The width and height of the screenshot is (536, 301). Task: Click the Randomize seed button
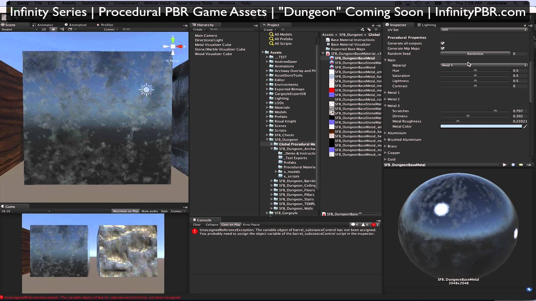tap(475, 54)
